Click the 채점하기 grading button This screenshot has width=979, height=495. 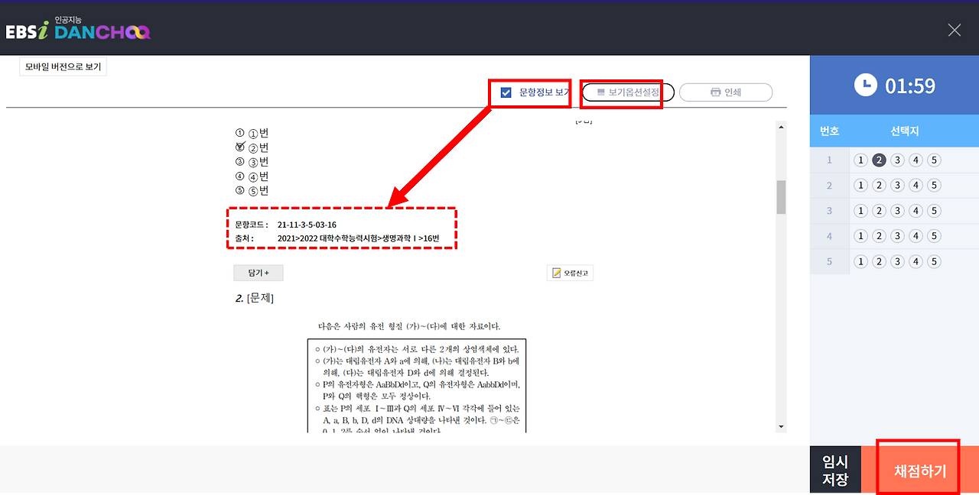pos(917,469)
